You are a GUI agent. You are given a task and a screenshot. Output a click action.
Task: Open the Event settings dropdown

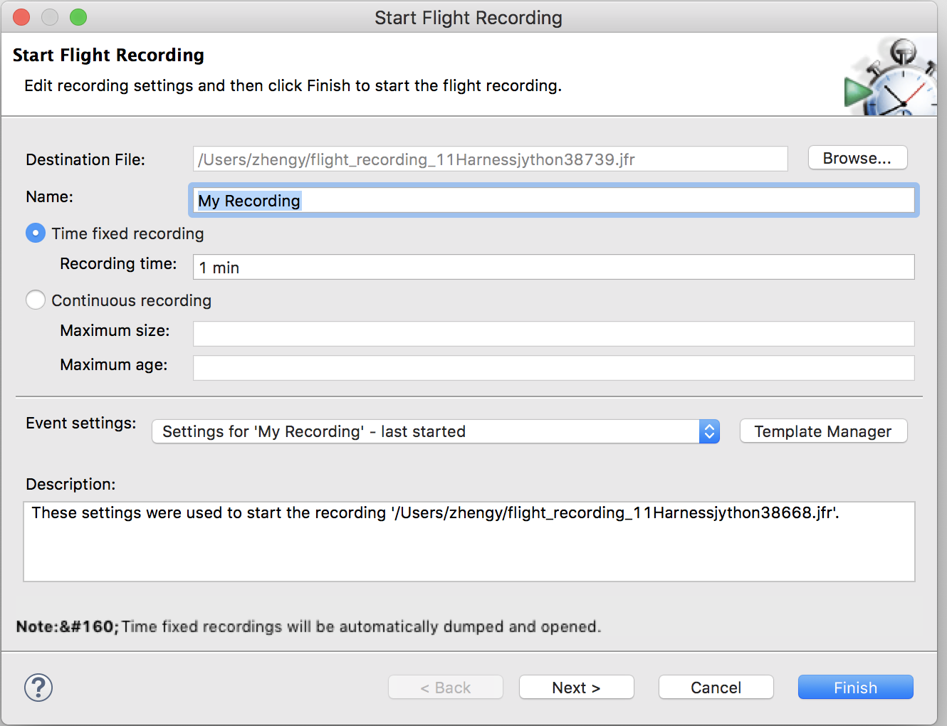pos(426,431)
